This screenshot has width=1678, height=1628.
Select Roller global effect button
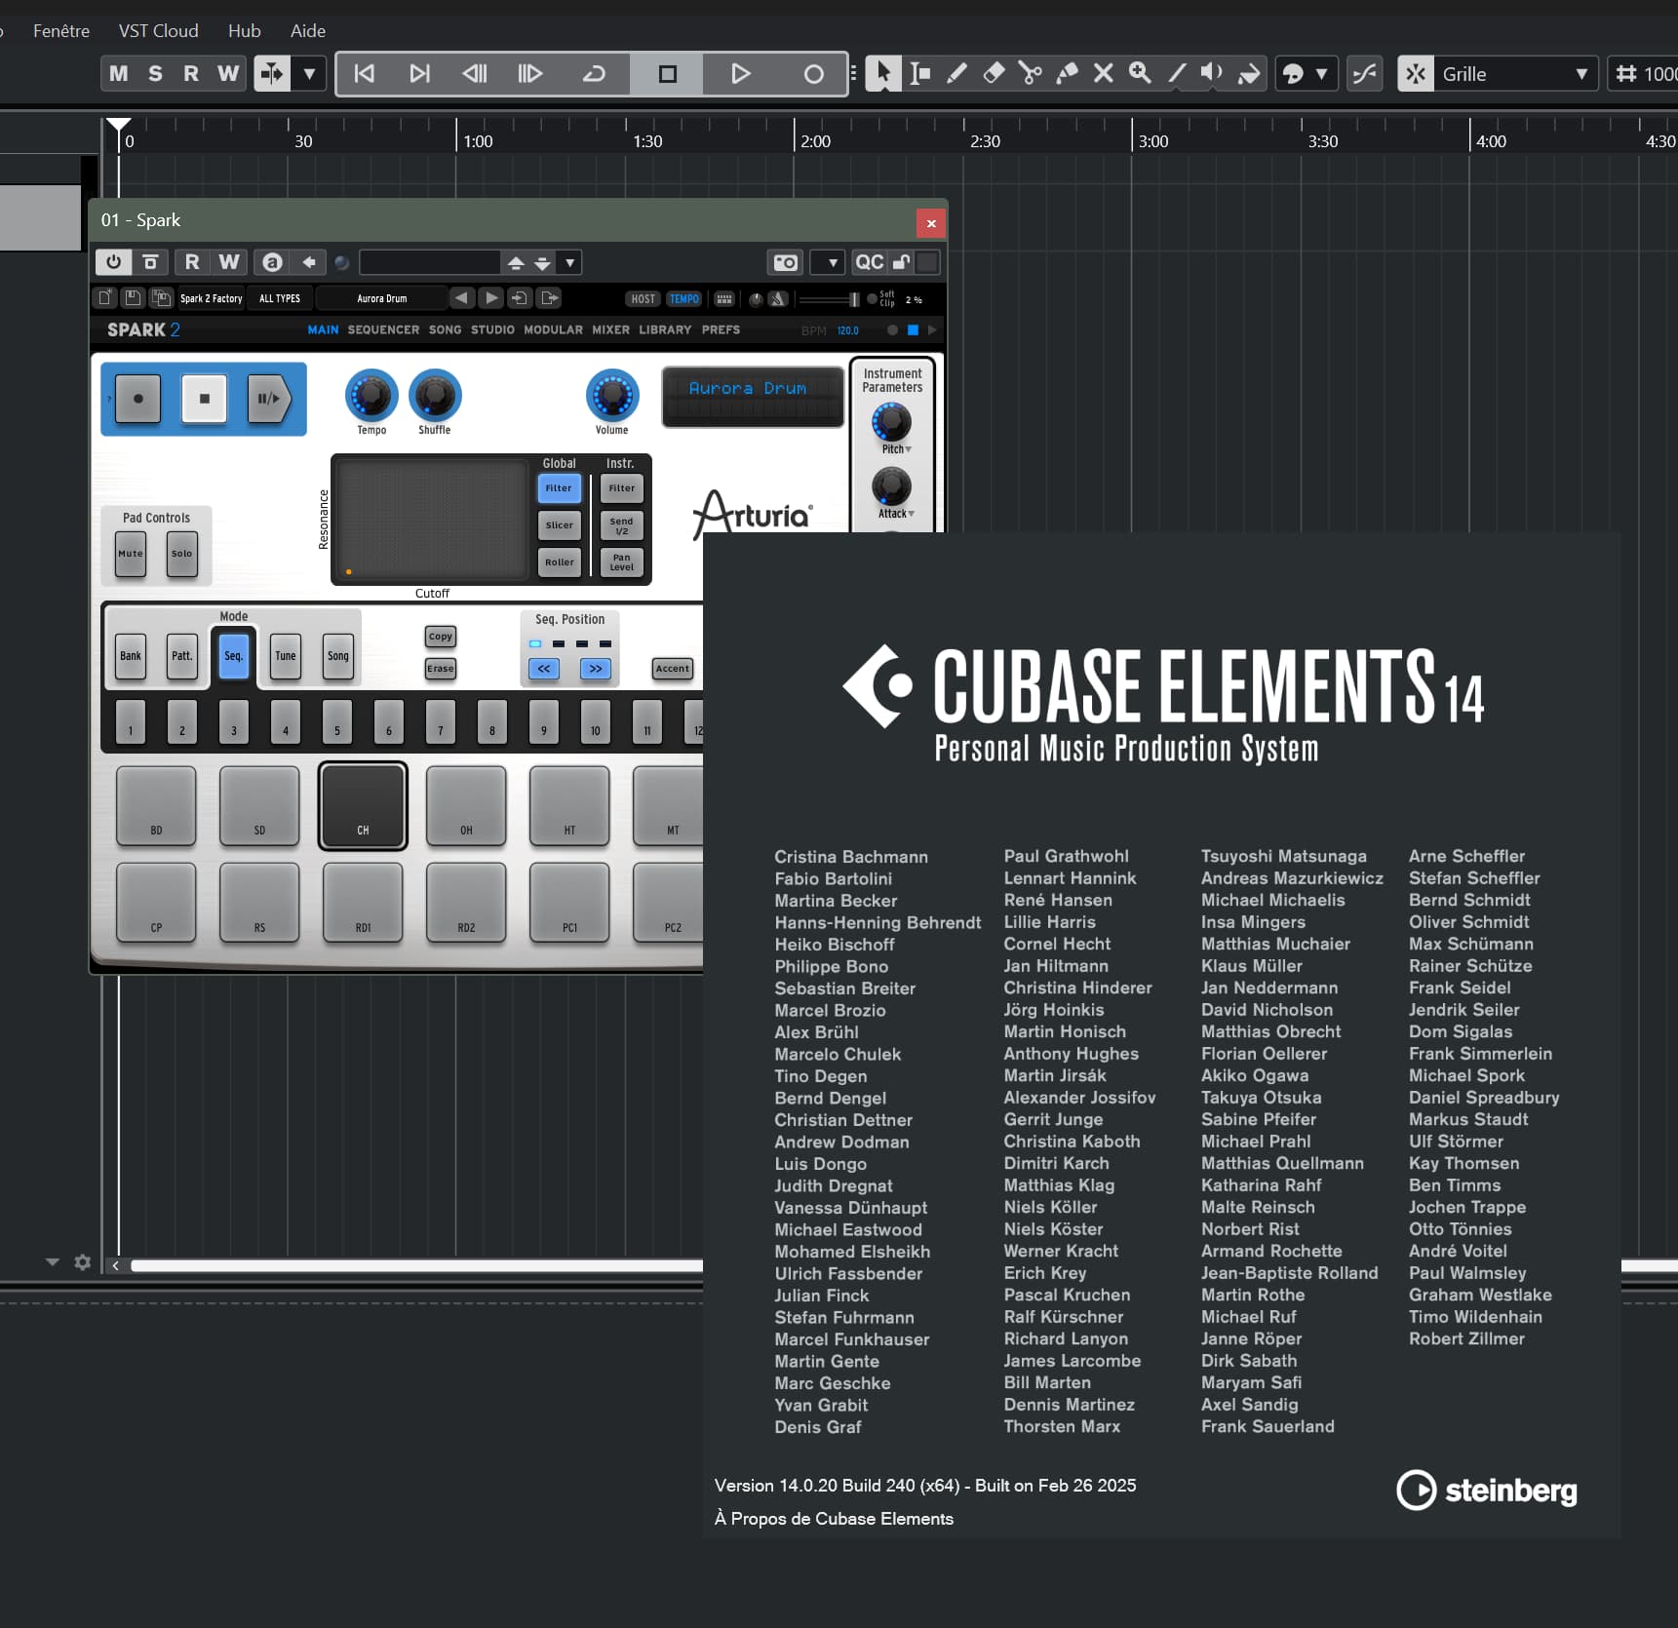pyautogui.click(x=560, y=562)
